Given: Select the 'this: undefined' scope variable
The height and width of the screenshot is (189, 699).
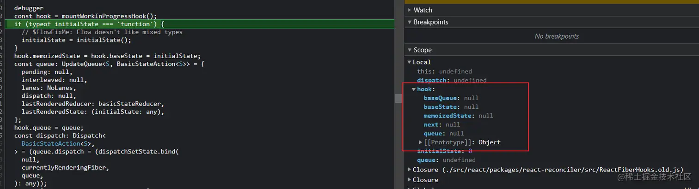Looking at the screenshot, I should tap(444, 71).
